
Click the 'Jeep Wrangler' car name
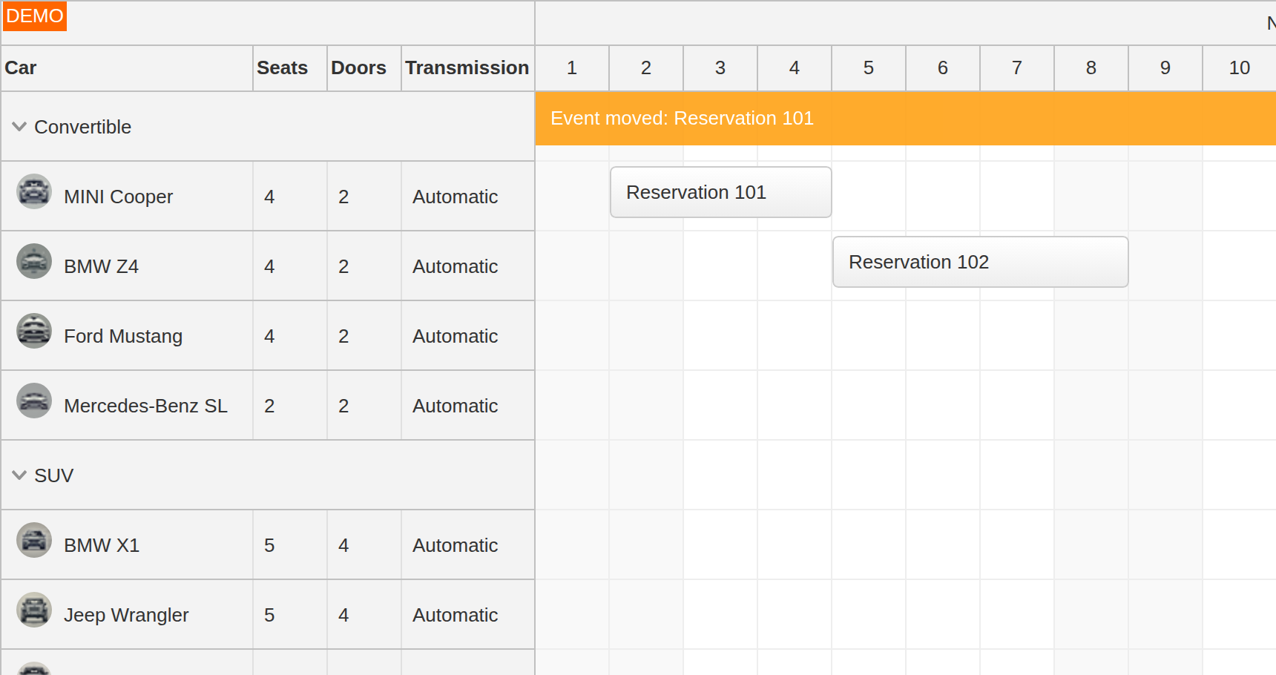pos(126,615)
